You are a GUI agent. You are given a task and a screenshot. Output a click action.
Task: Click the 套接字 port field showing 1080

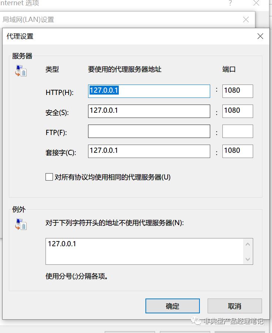[237, 151]
